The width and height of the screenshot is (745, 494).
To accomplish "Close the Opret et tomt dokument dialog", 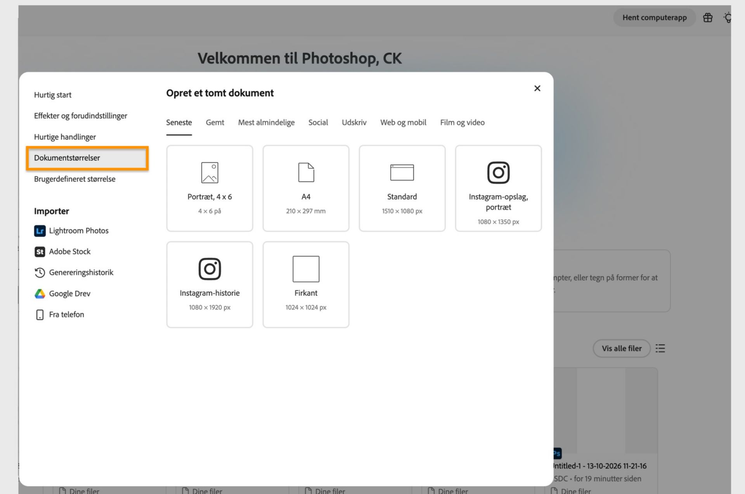I will point(537,88).
